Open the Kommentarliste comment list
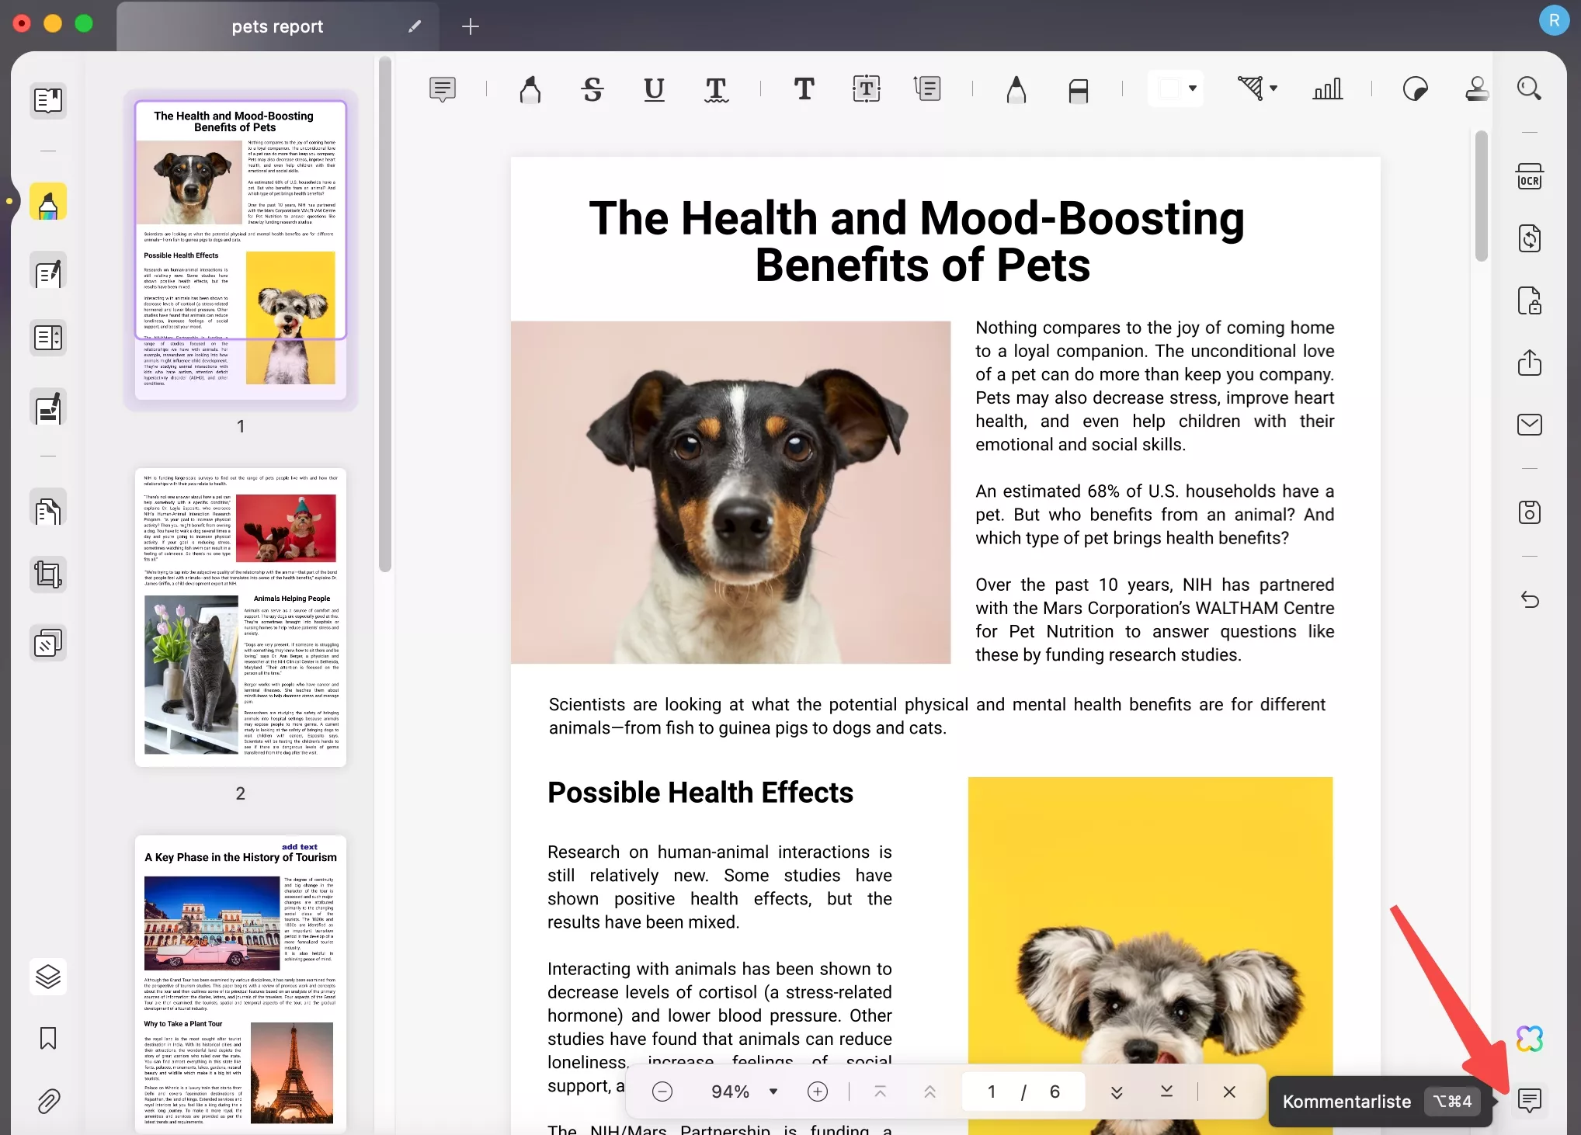 point(1530,1100)
